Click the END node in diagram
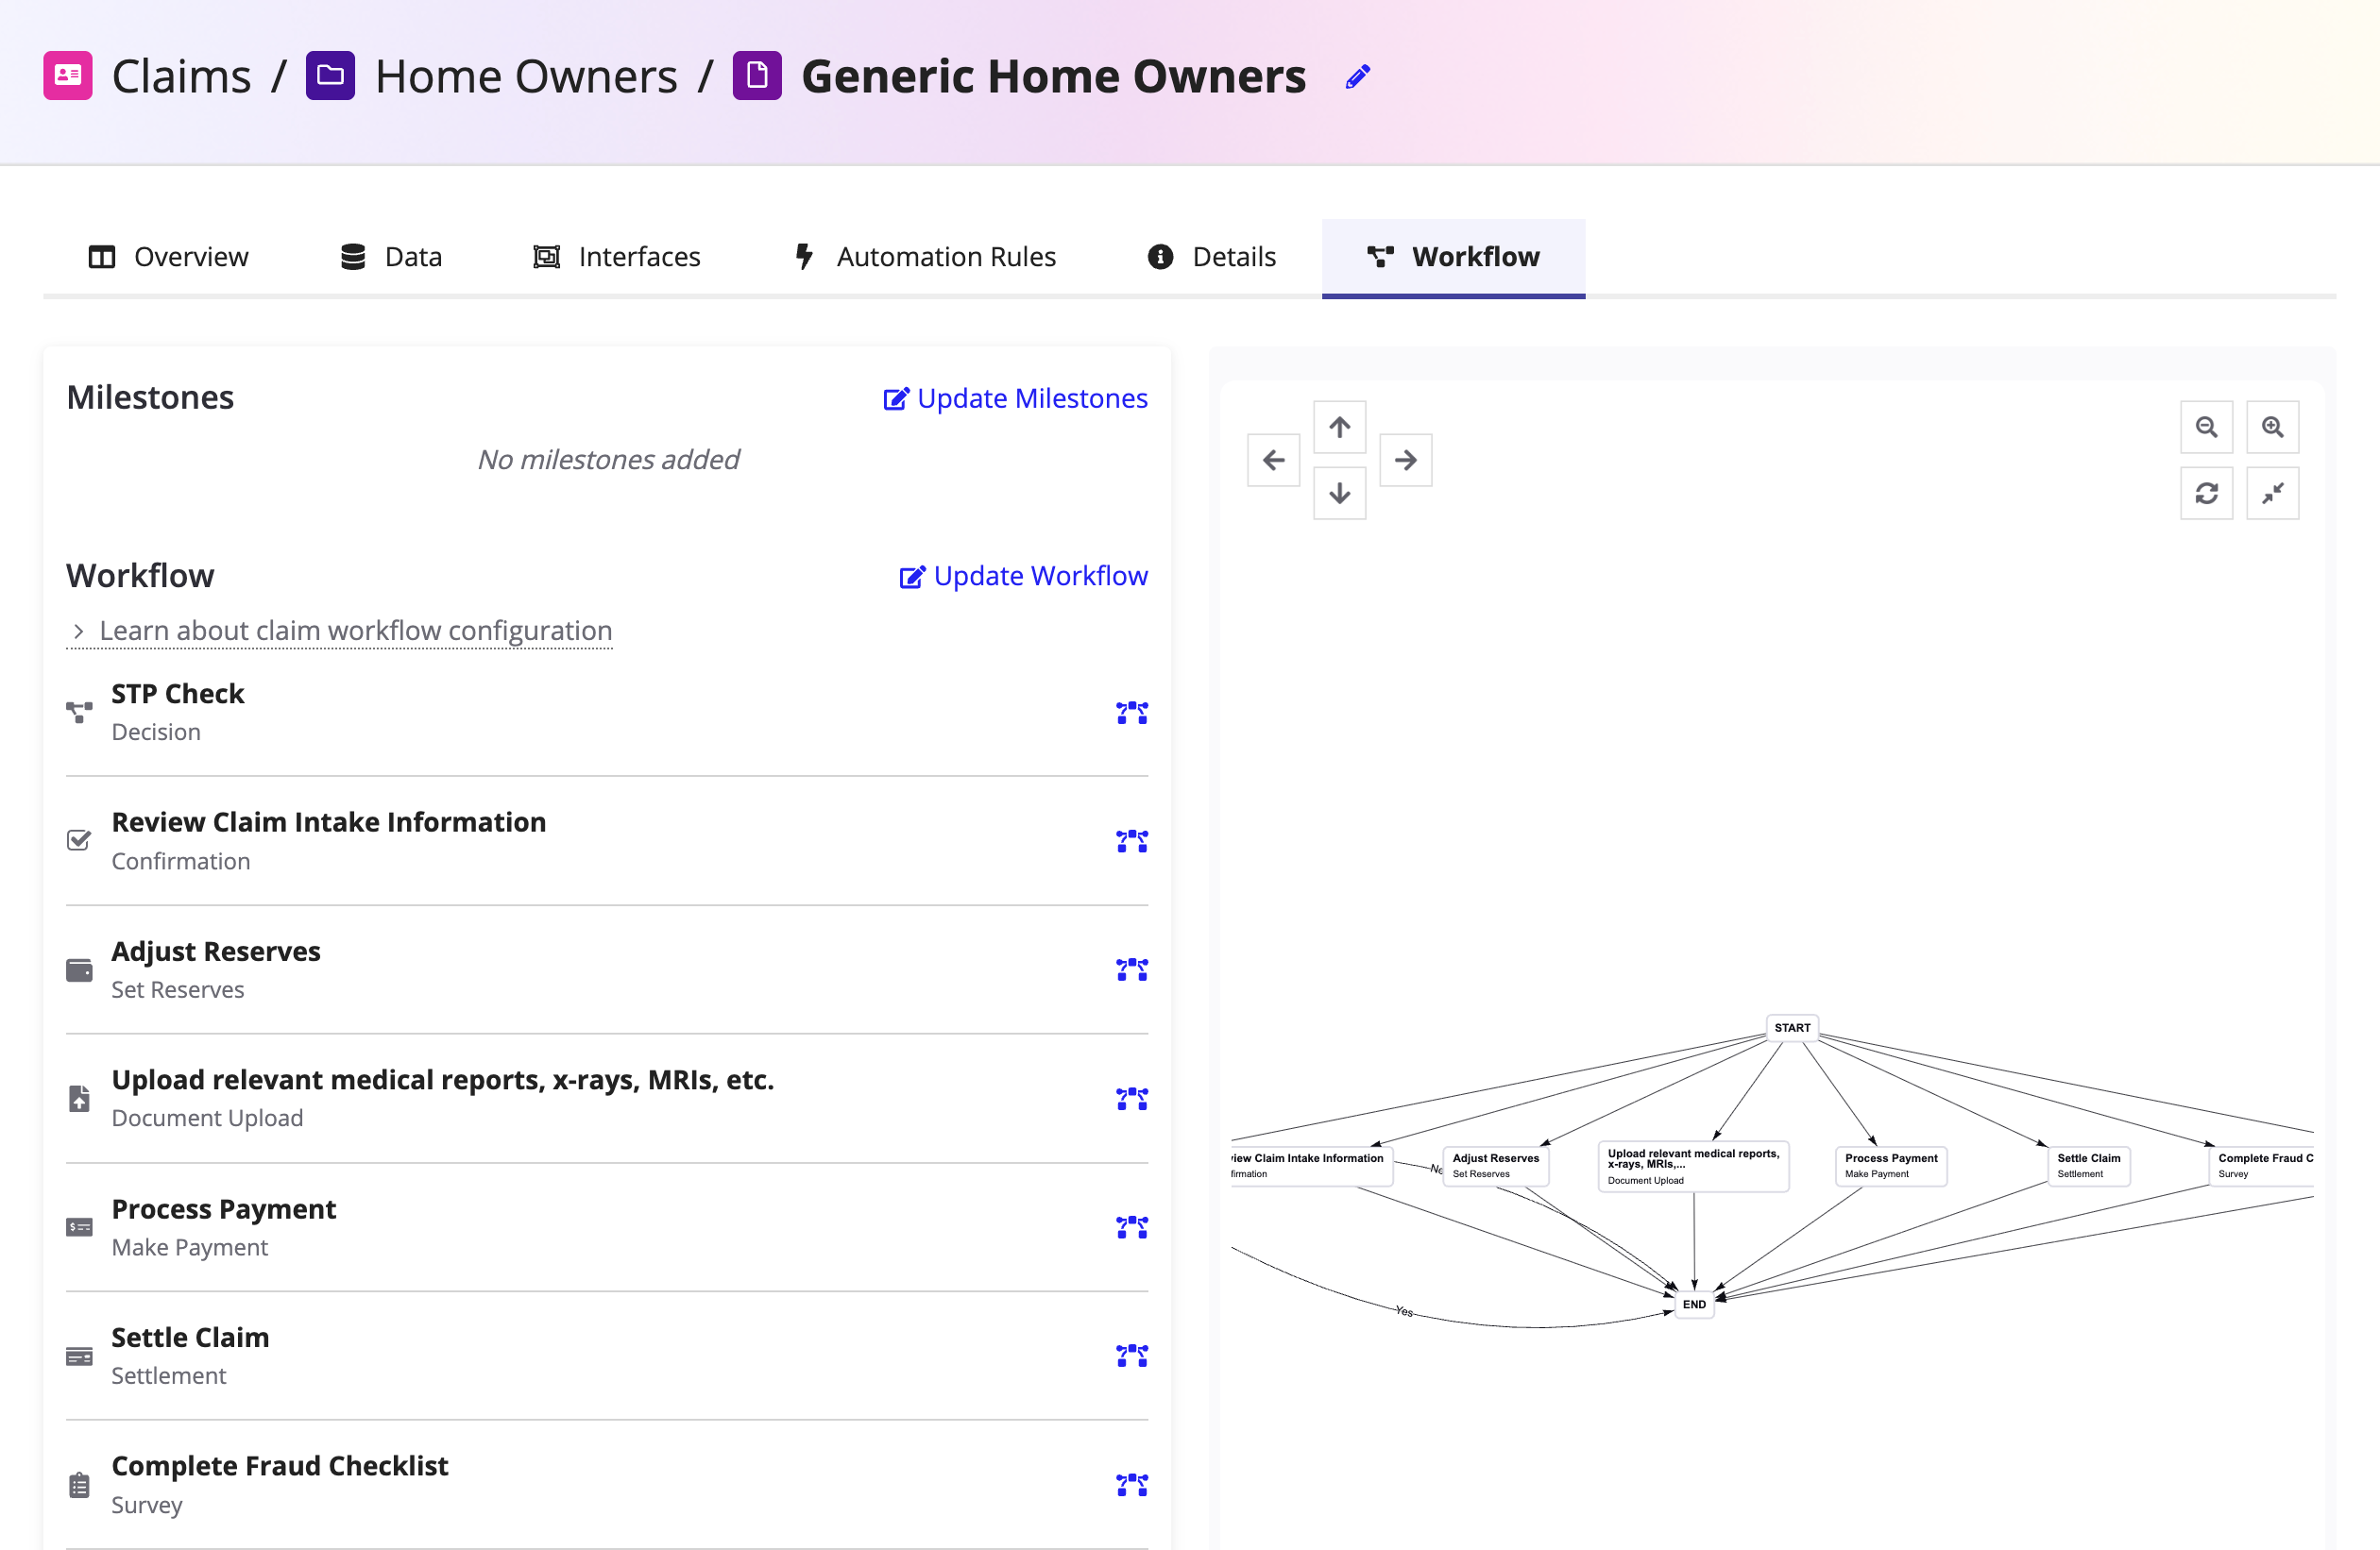Viewport: 2380px width, 1550px height. (x=1694, y=1305)
